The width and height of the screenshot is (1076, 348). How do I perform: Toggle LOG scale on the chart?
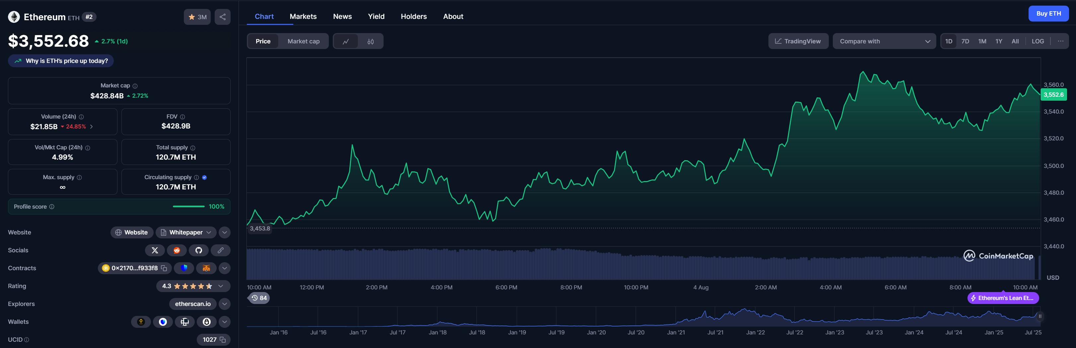point(1038,41)
